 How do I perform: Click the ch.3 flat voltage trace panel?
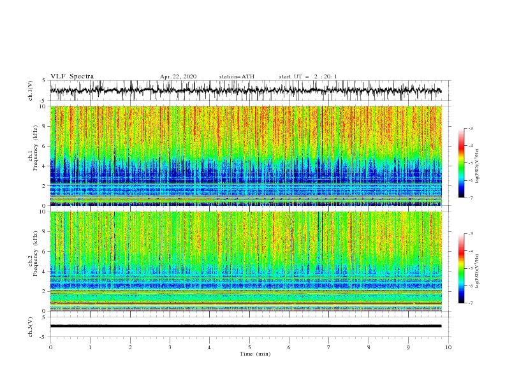click(250, 327)
